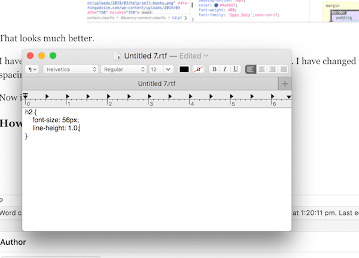Click the Author heading in background page
Image resolution: width=359 pixels, height=258 pixels.
tap(13, 242)
